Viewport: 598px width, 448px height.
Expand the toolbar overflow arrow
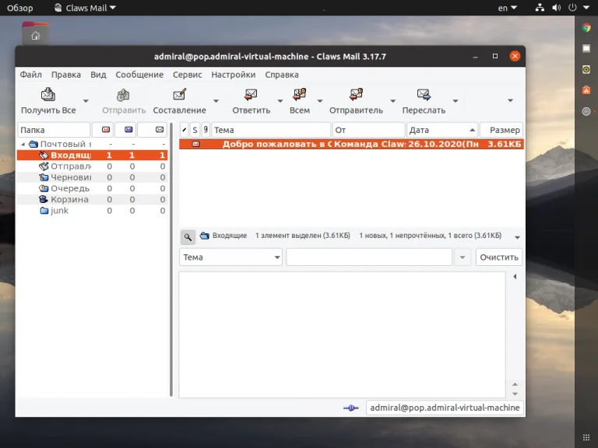(510, 100)
